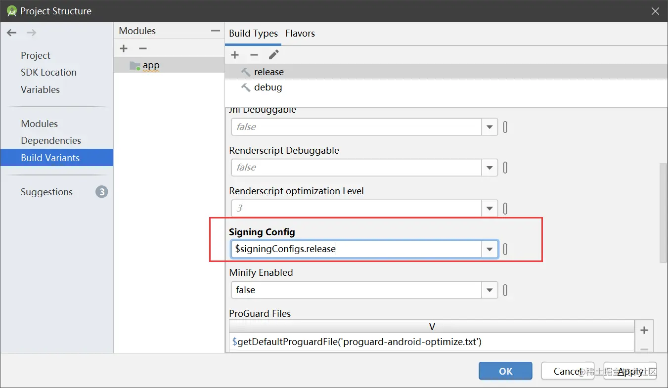Click the release hammer icon
Screen dimensions: 668x388
click(x=246, y=72)
